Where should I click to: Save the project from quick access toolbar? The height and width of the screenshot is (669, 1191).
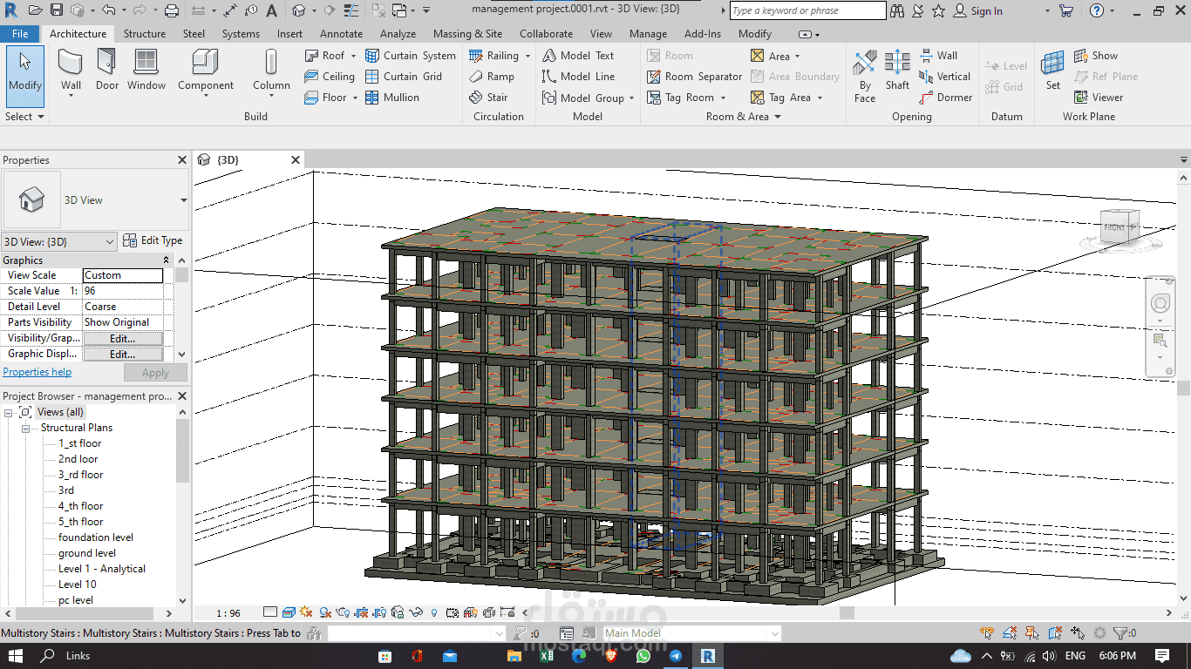(x=56, y=10)
